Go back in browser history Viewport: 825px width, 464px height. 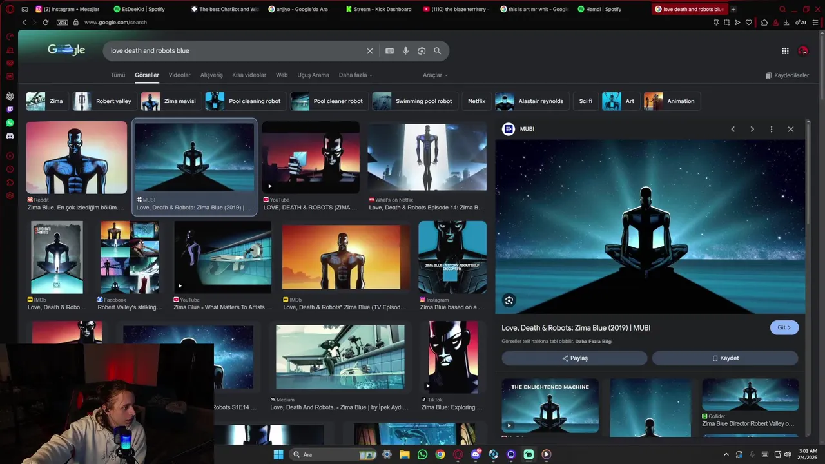coord(24,23)
